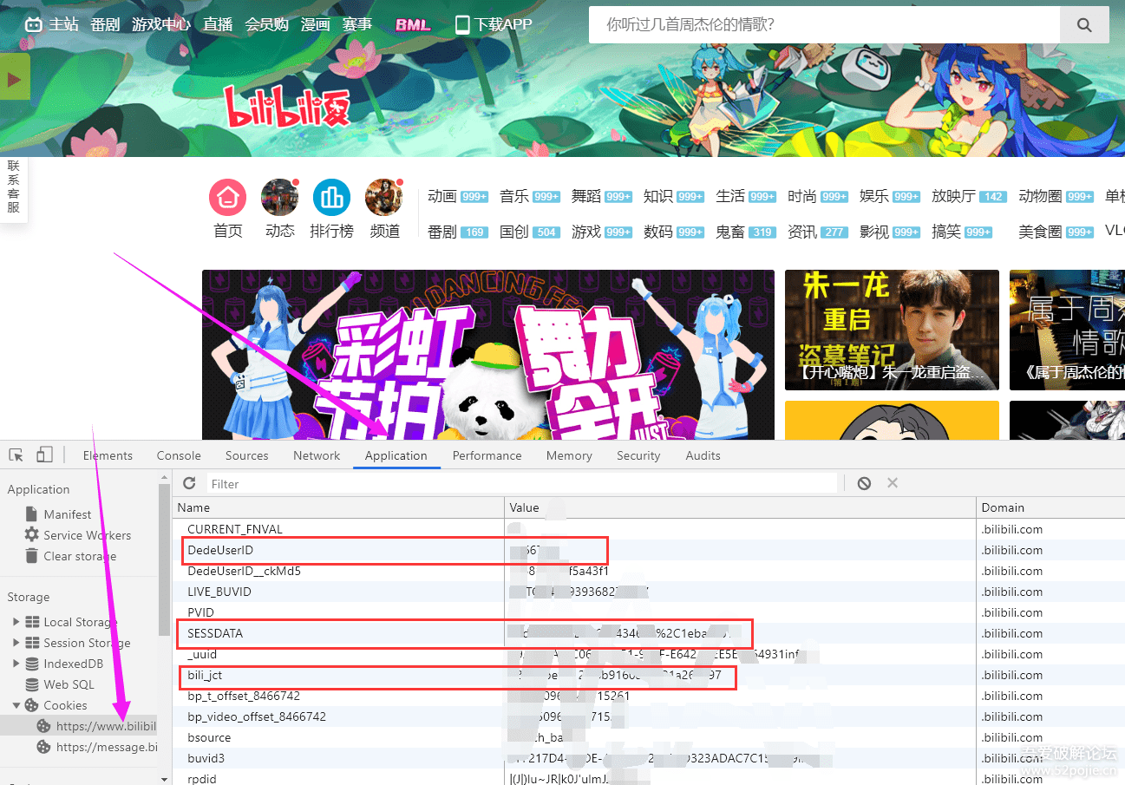Collapse the Cookies tree node
This screenshot has height=785, width=1125.
click(16, 705)
